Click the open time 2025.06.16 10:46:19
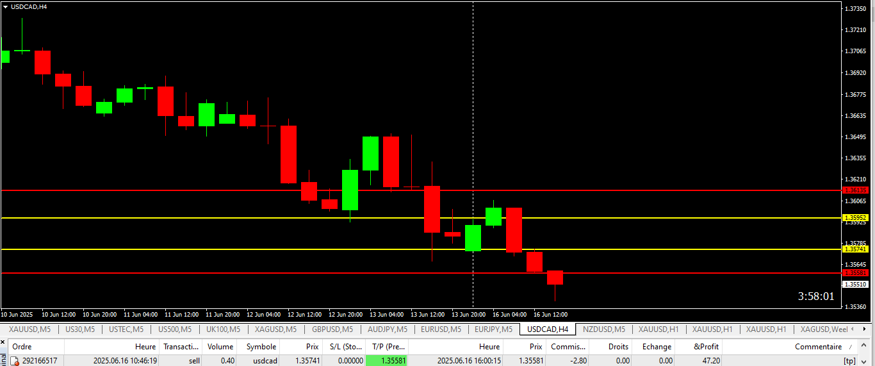875x366 pixels. 125,361
